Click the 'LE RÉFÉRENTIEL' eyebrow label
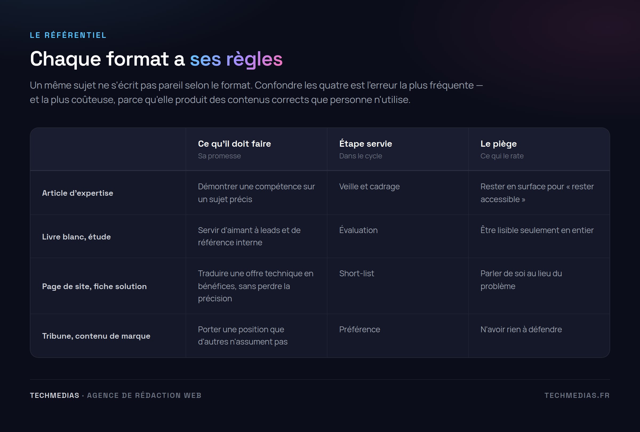The width and height of the screenshot is (640, 432). pyautogui.click(x=68, y=35)
